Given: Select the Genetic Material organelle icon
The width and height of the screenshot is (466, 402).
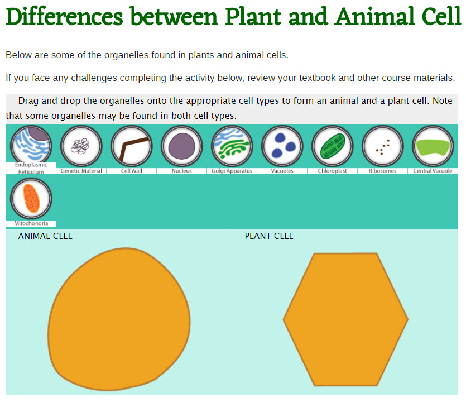Looking at the screenshot, I should pyautogui.click(x=81, y=146).
